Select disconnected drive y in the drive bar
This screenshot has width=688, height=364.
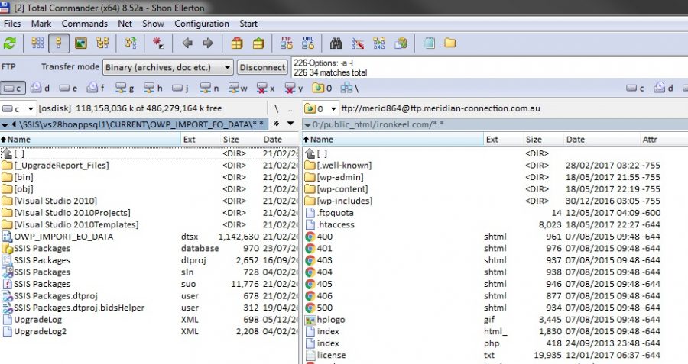pyautogui.click(x=294, y=88)
